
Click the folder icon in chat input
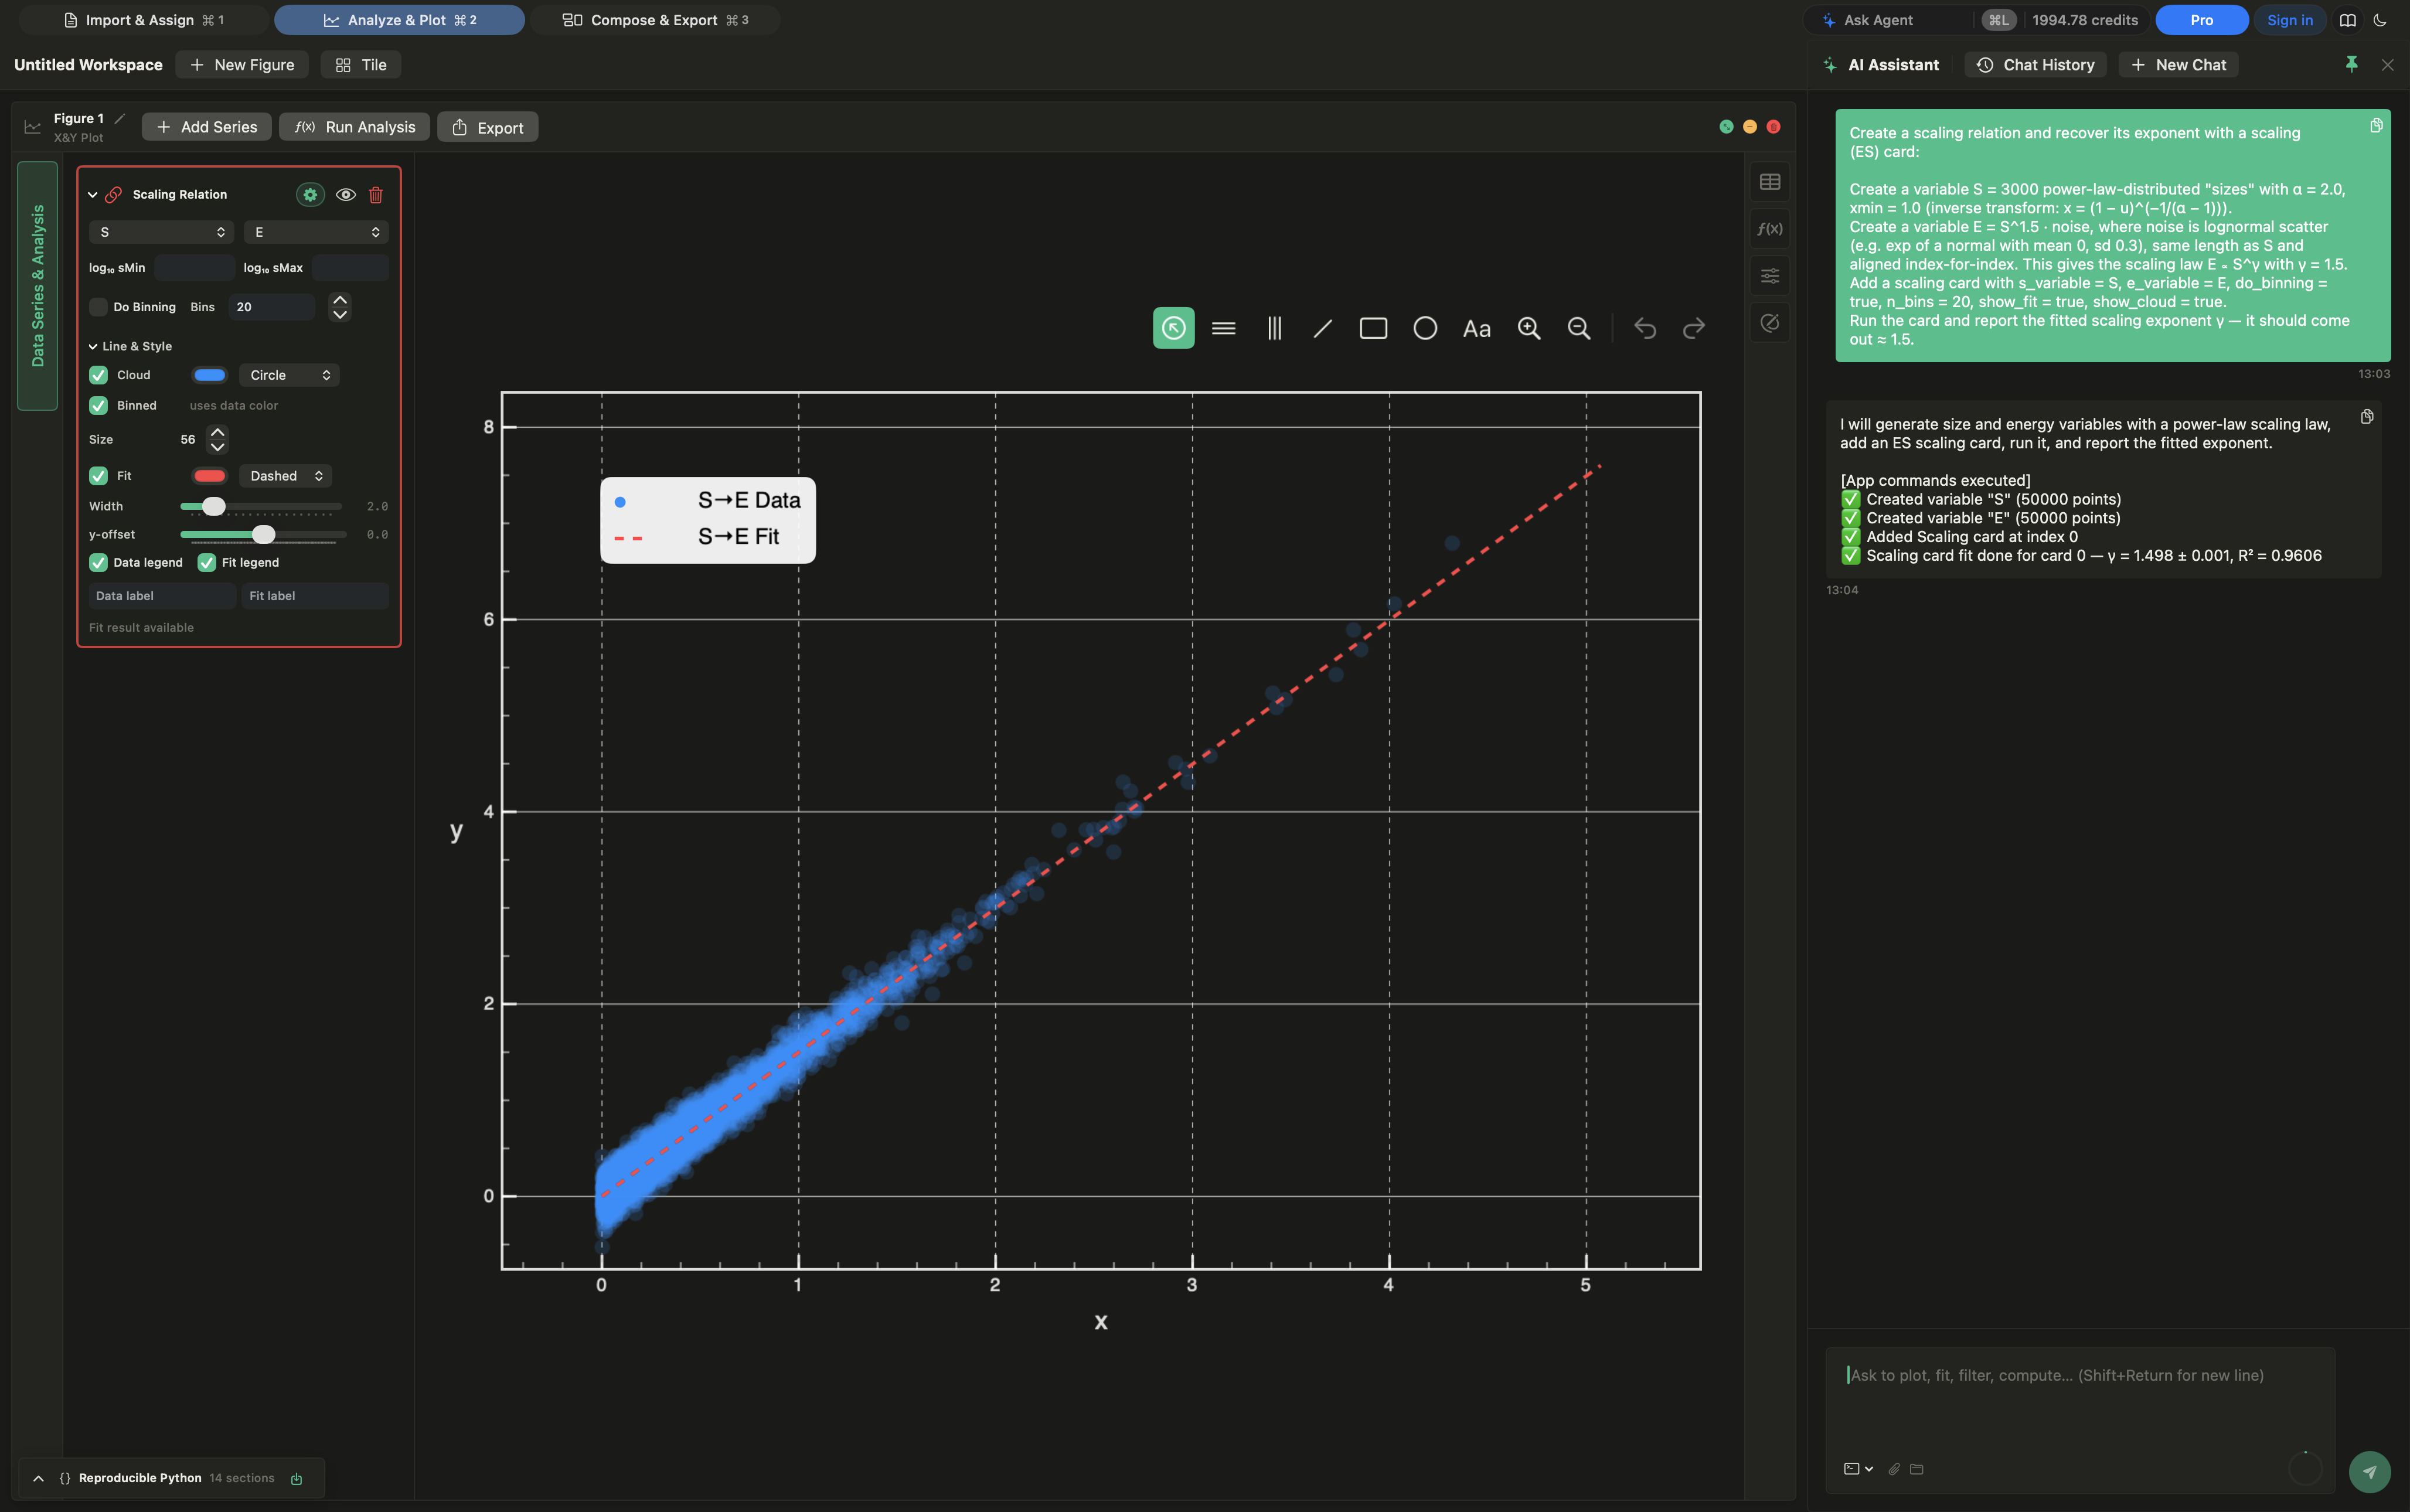coord(1916,1469)
